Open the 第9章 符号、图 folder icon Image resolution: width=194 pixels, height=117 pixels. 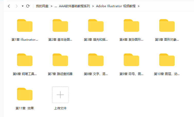pos(131,60)
